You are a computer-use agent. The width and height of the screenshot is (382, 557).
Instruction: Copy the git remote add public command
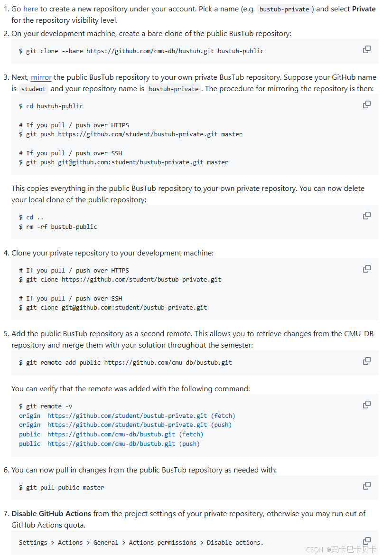coord(366,360)
